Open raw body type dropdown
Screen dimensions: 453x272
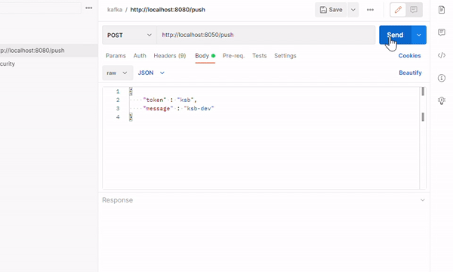pyautogui.click(x=117, y=73)
